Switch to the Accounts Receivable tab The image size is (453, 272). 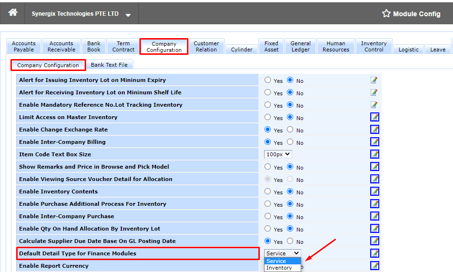tap(61, 46)
